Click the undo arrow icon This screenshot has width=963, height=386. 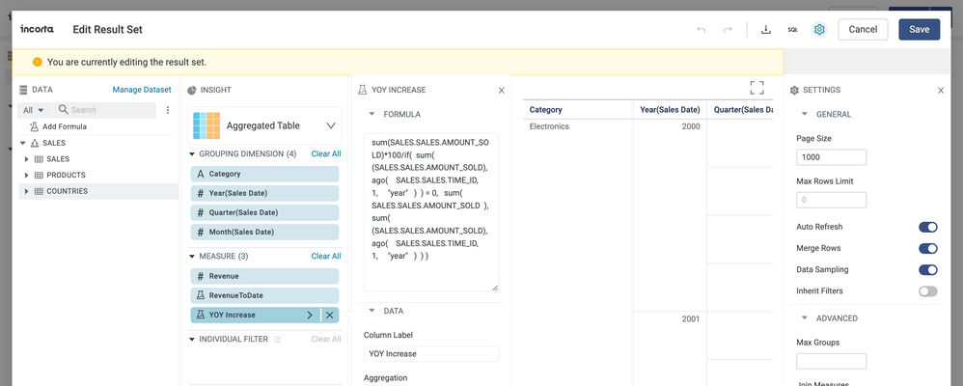[702, 30]
